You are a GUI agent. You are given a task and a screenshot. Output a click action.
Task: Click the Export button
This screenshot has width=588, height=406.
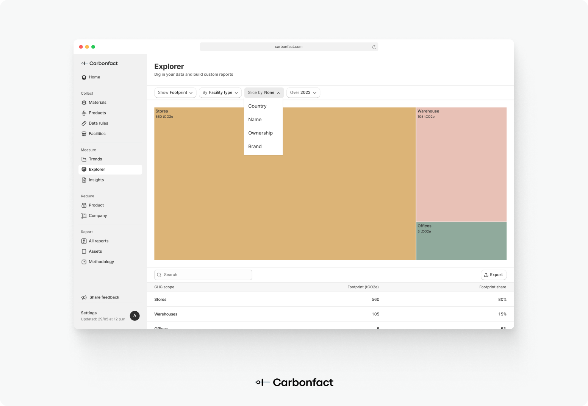coord(494,275)
